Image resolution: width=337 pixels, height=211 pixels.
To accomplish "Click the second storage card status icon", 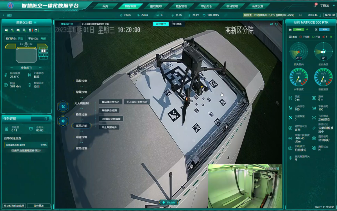I will 36,30.
